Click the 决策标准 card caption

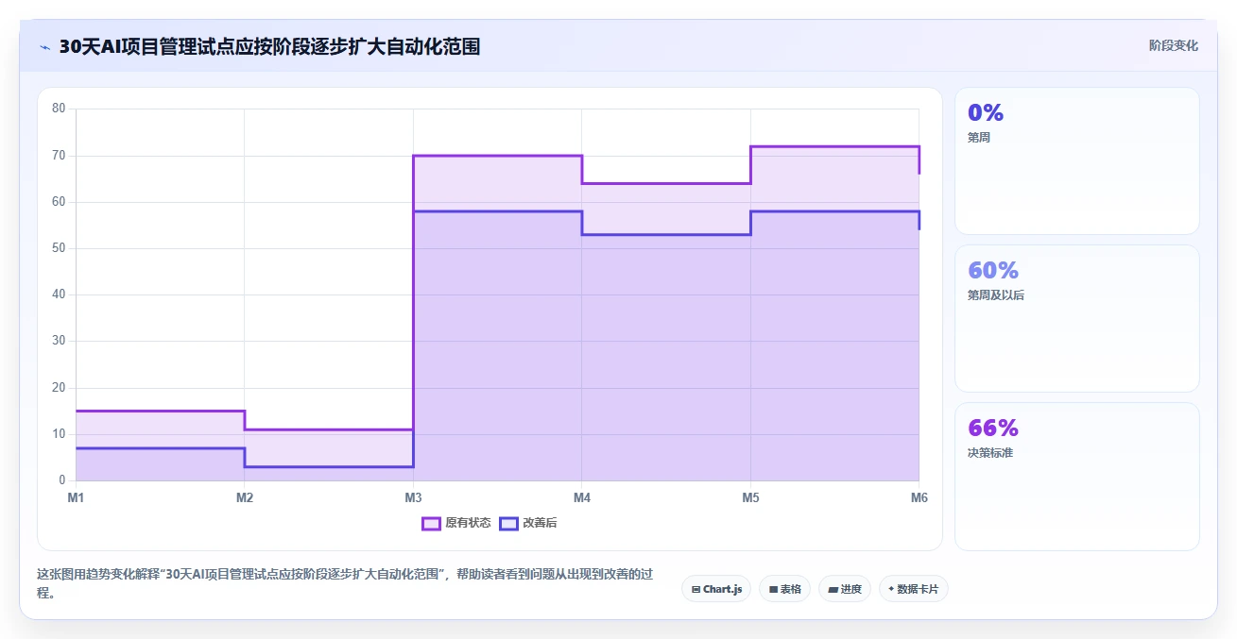tap(990, 453)
